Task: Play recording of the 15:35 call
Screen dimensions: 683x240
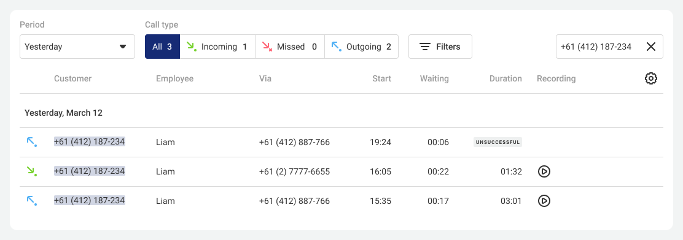Action: pos(544,201)
